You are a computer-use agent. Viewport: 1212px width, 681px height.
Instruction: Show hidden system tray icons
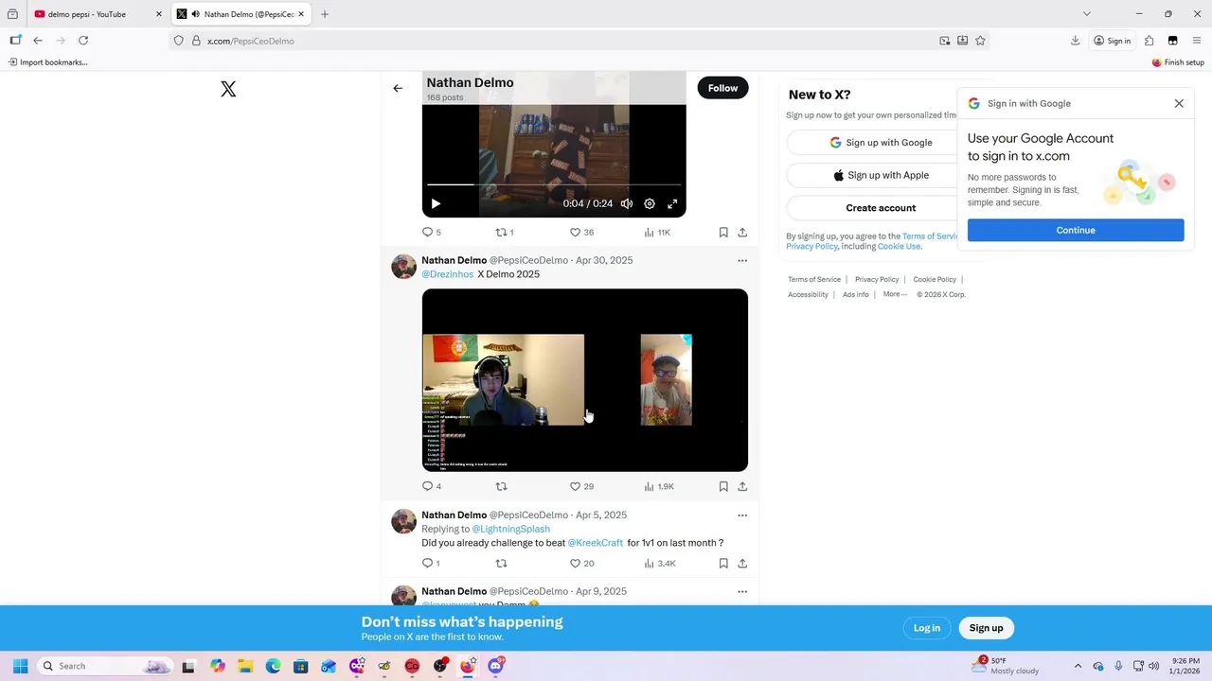(x=1078, y=666)
